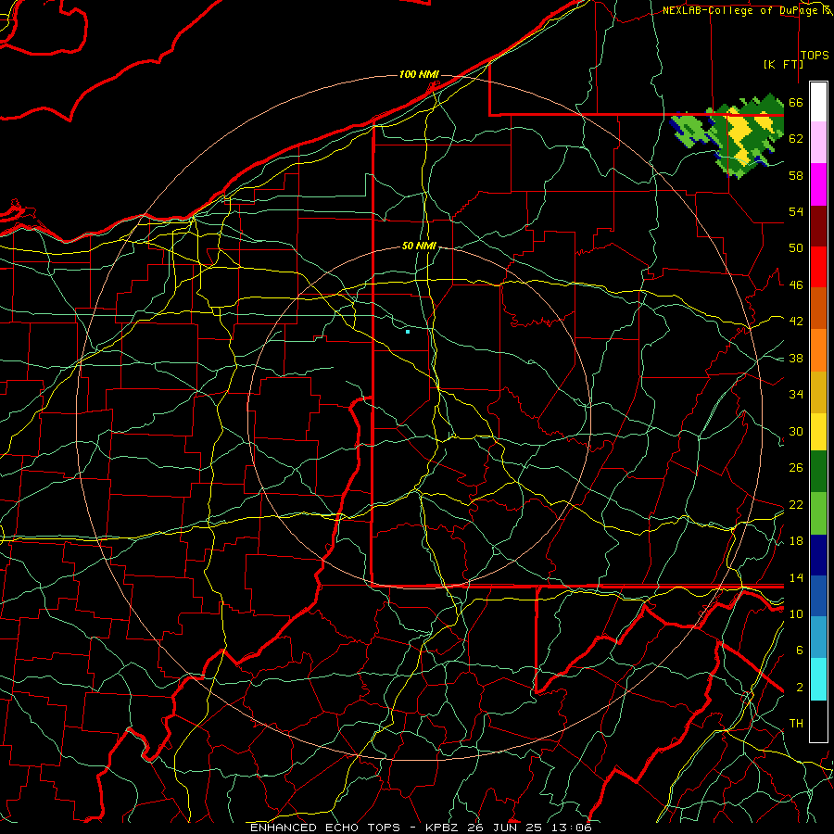Screen dimensions: 834x834
Task: Click the "42" scale value
Action: coord(796,322)
